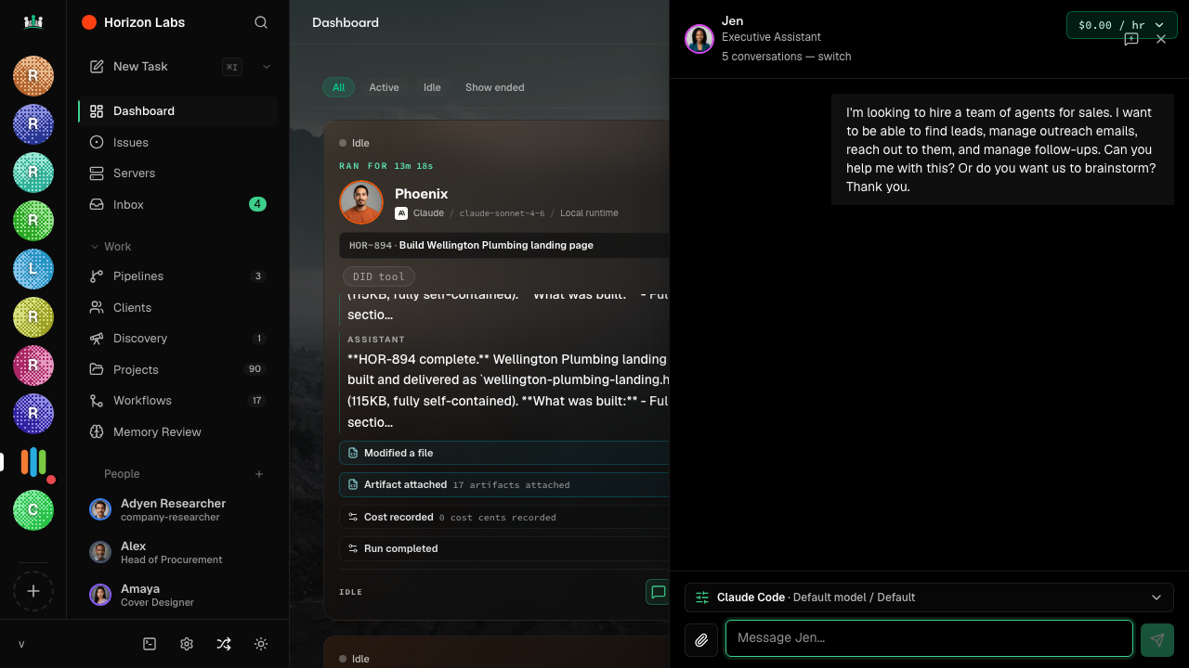Click Jen's avatar in chat header
Image resolution: width=1189 pixels, height=668 pixels.
699,39
